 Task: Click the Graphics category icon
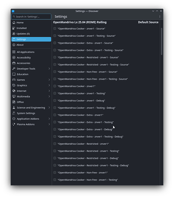(14, 85)
